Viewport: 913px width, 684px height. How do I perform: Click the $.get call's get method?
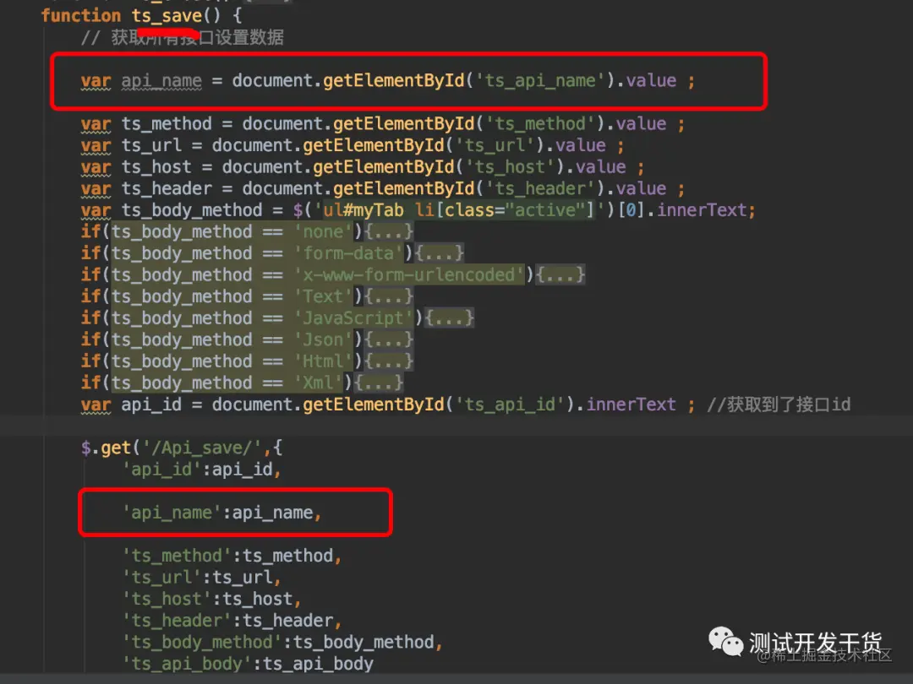click(x=116, y=448)
